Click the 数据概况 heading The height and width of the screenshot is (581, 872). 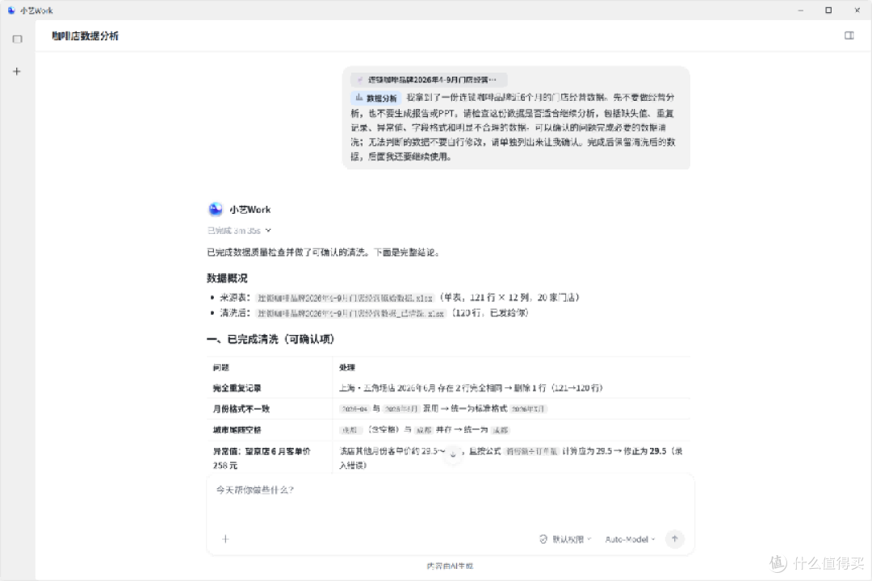pos(227,278)
